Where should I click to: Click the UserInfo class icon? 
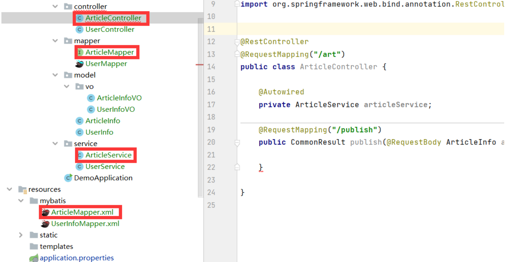80,132
